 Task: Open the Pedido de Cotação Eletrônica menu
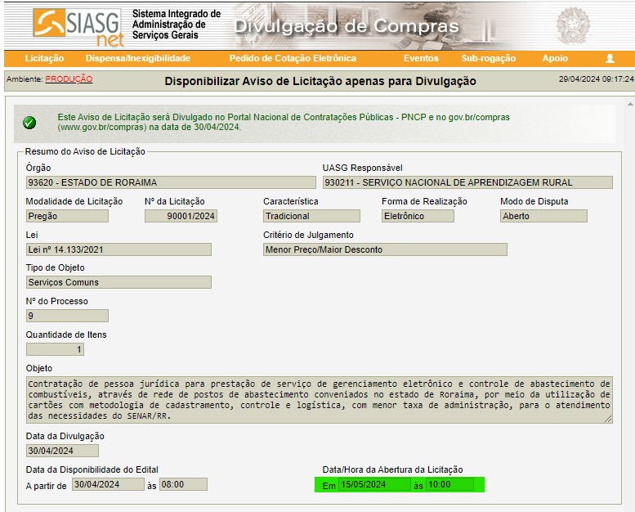(293, 58)
